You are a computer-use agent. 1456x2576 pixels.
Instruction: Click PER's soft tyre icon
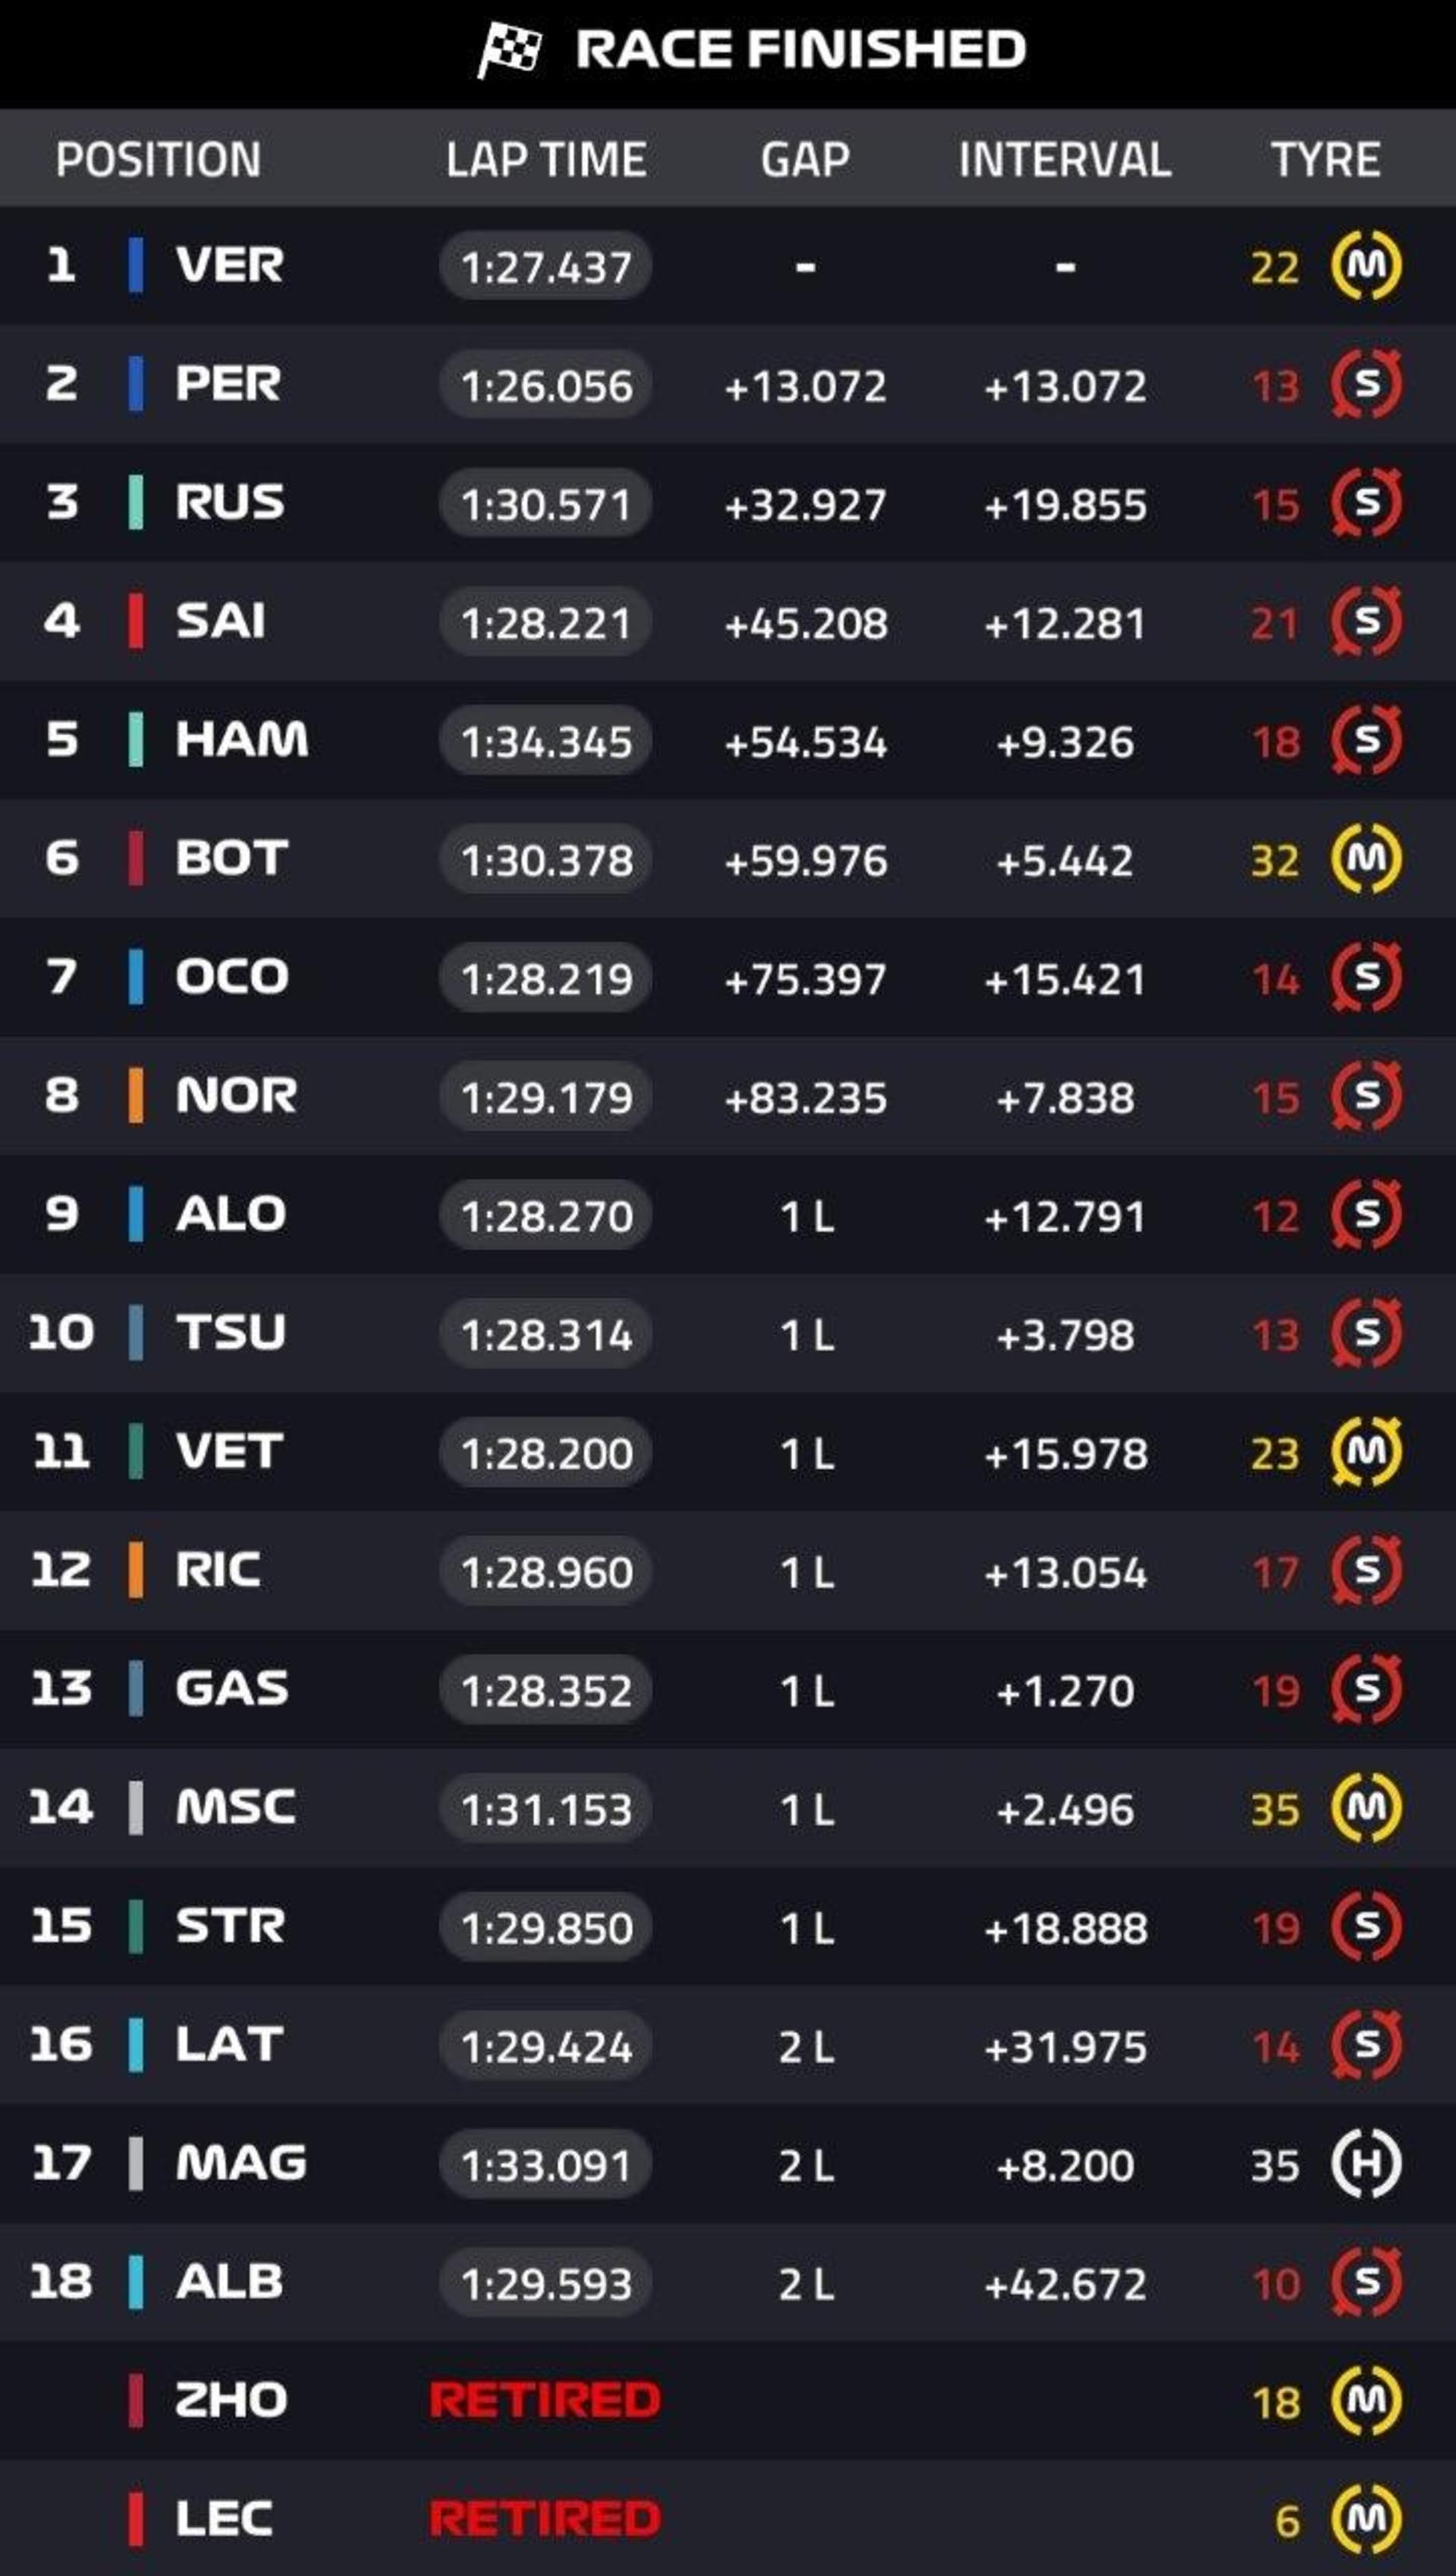[1366, 384]
